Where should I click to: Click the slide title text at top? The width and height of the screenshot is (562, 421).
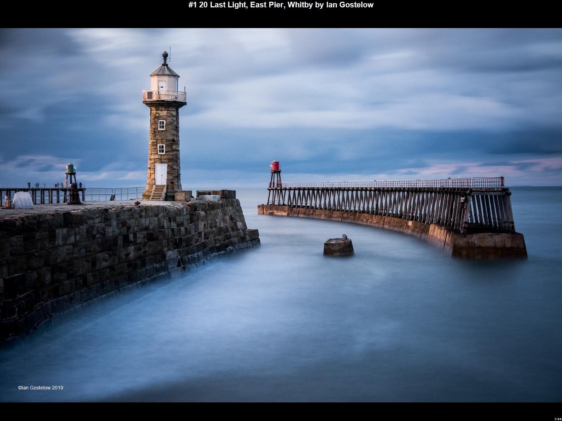pyautogui.click(x=281, y=5)
